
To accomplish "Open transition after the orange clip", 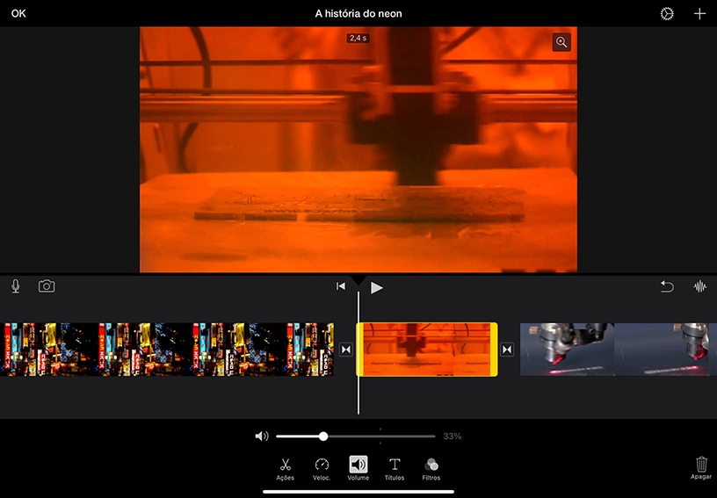I will tap(507, 350).
